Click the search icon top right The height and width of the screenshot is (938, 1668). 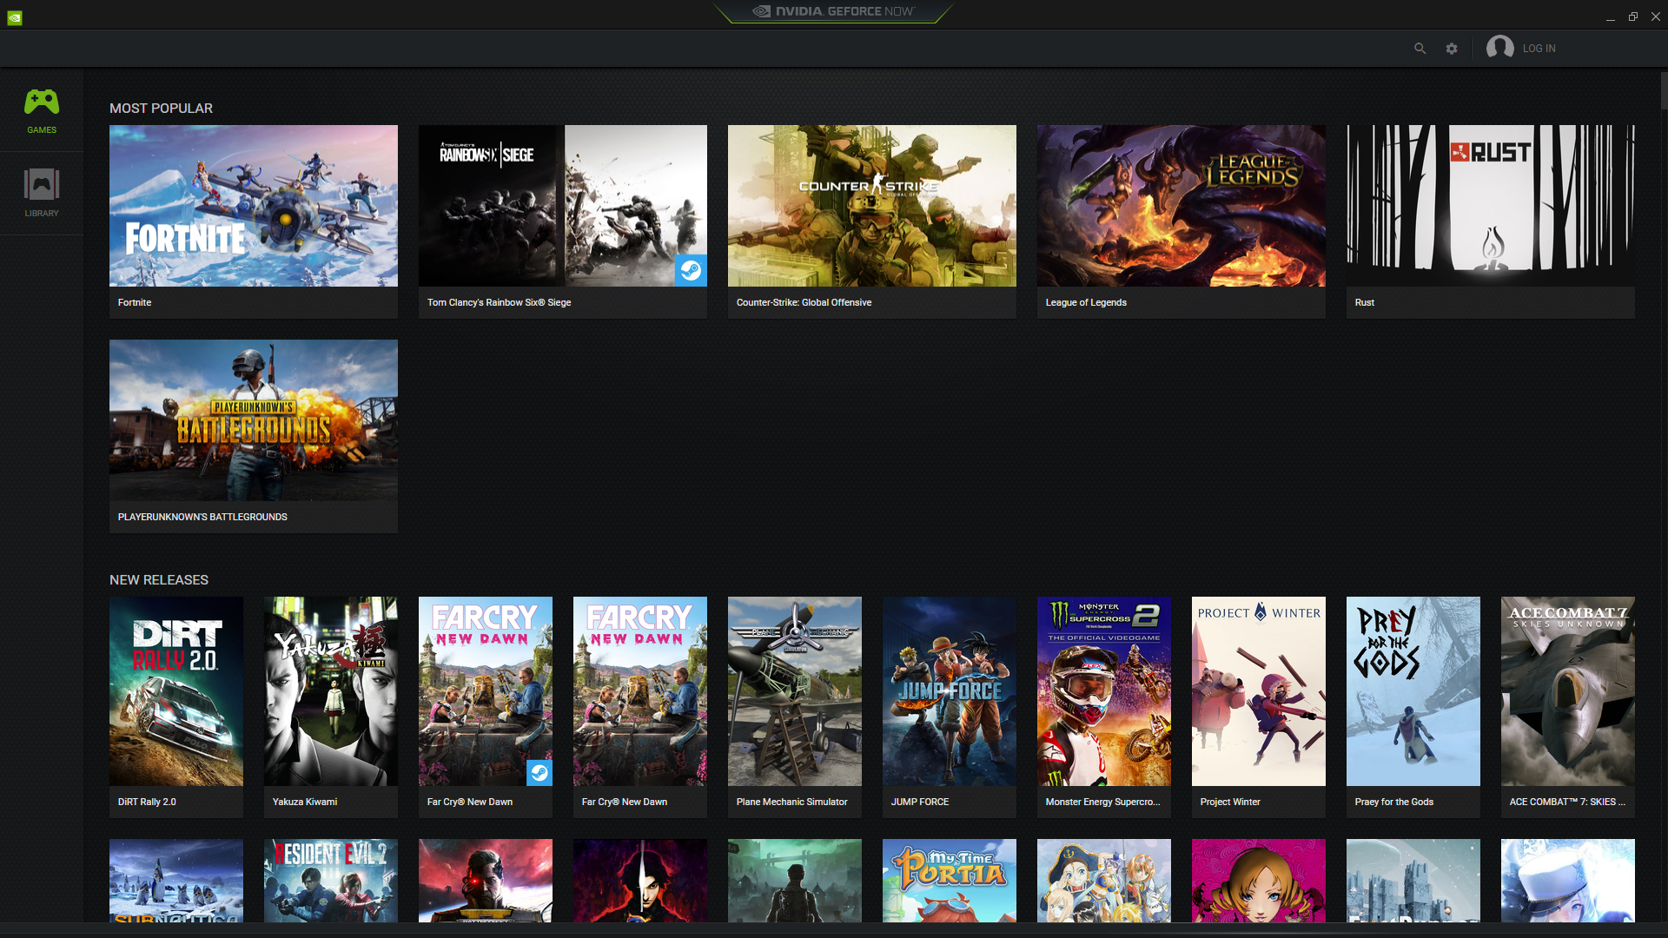click(1420, 48)
